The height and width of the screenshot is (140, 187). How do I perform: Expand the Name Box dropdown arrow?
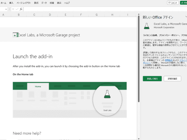tap(6, 9)
